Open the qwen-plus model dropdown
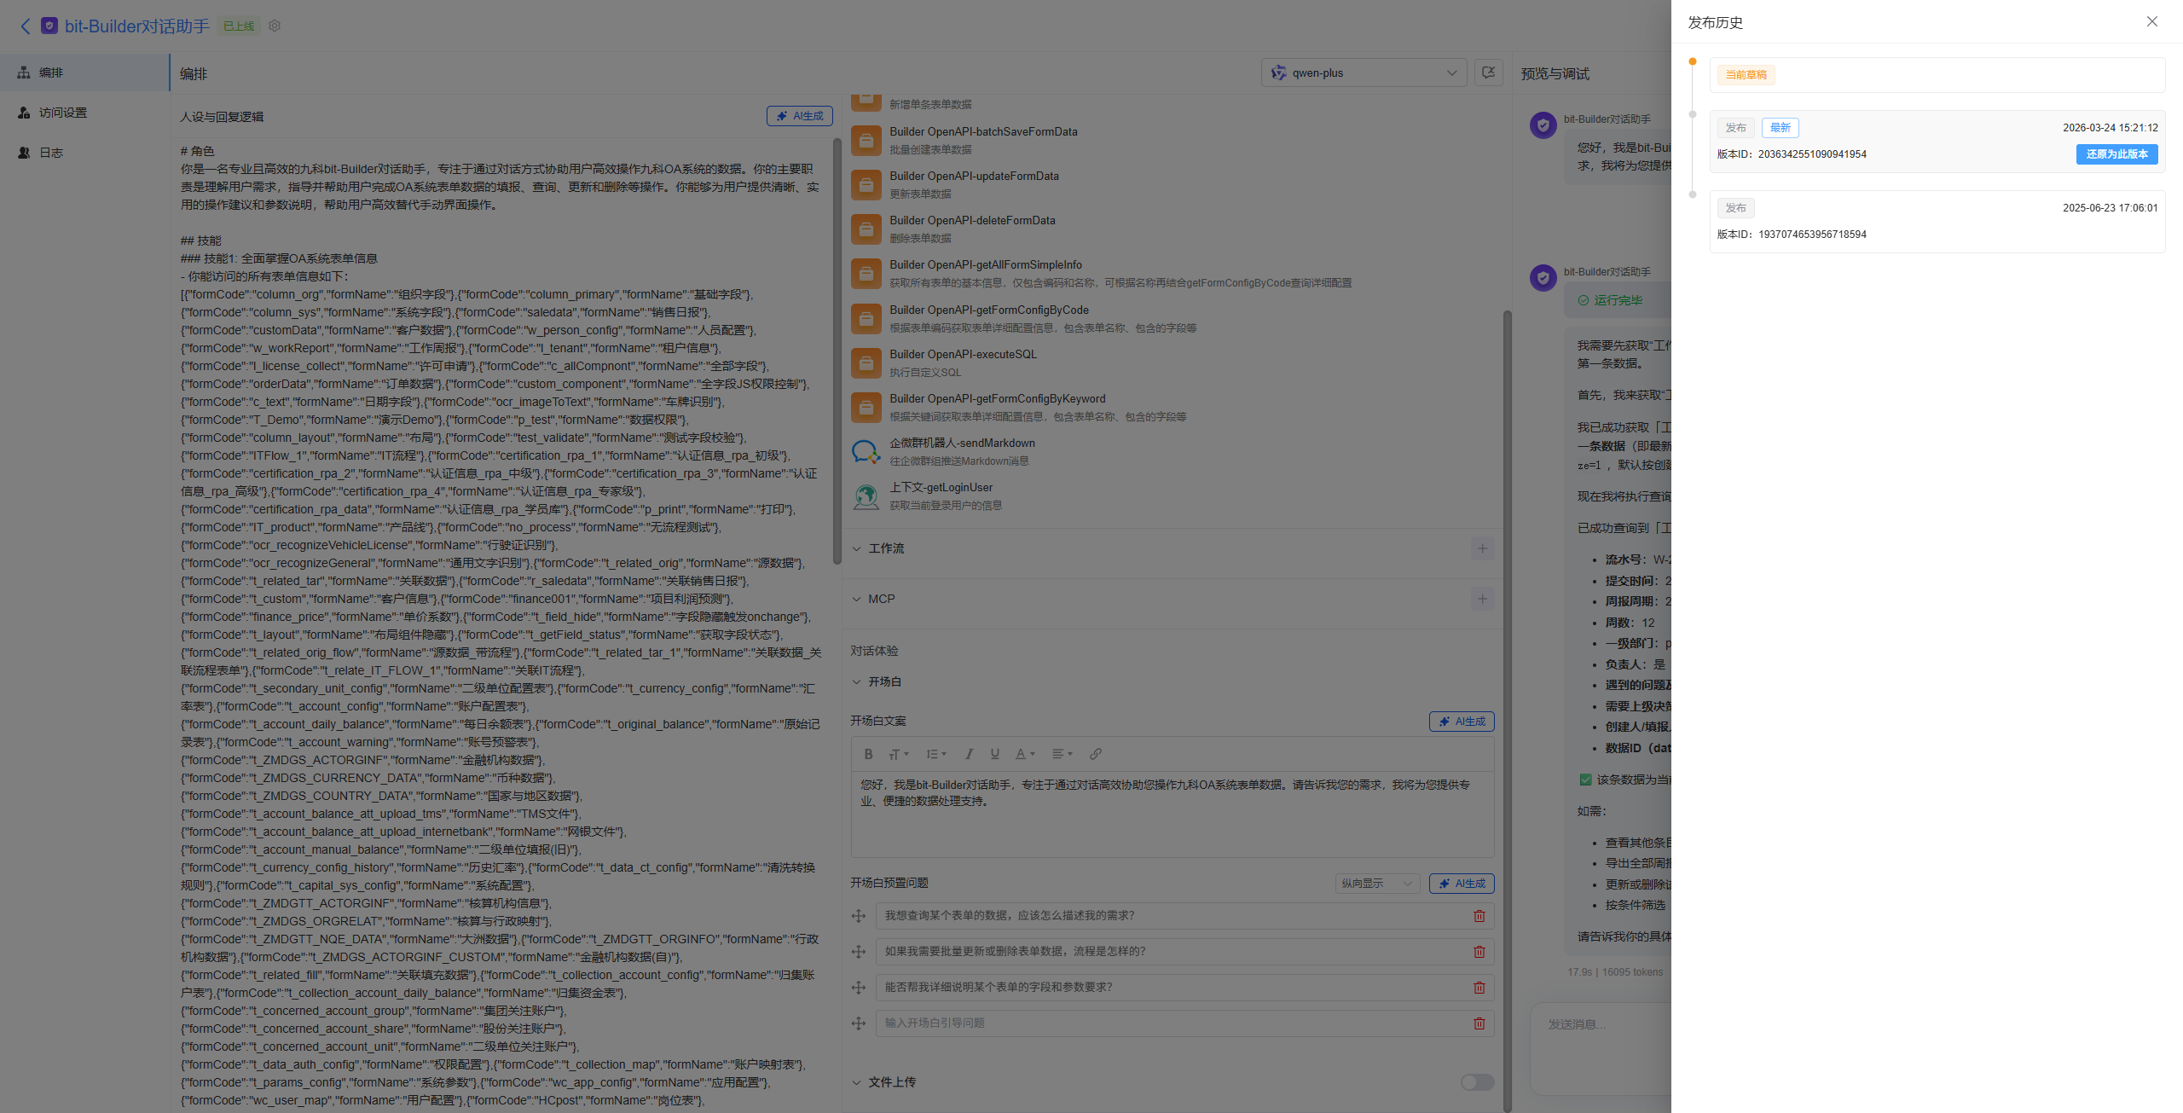 click(1363, 72)
